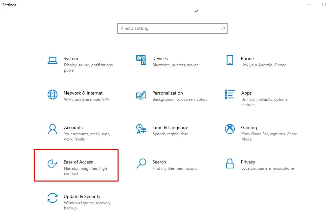This screenshot has height=216, width=333.
Task: Click the Gaming Xbox icon
Action: [230, 129]
